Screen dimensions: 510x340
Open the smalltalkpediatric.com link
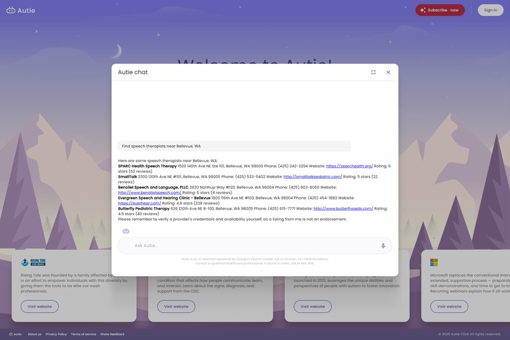point(313,177)
